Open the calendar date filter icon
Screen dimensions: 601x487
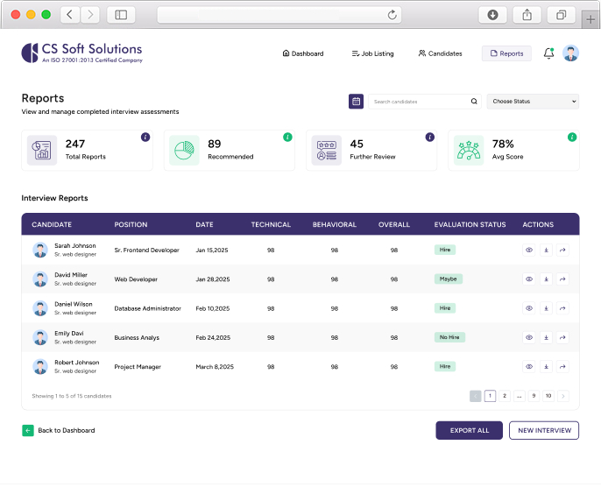click(356, 102)
